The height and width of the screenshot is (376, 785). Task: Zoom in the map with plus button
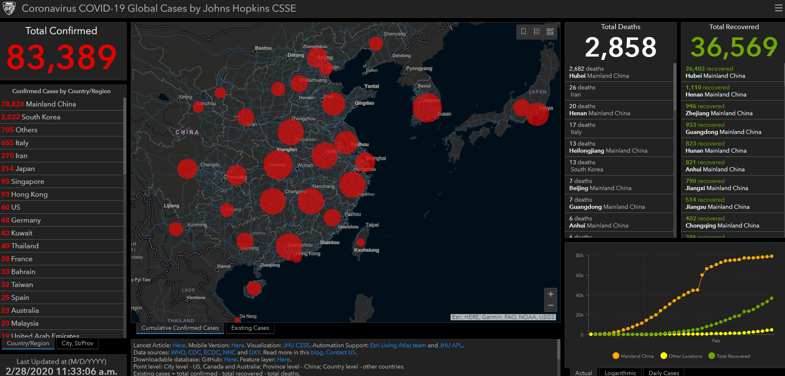tap(551, 294)
